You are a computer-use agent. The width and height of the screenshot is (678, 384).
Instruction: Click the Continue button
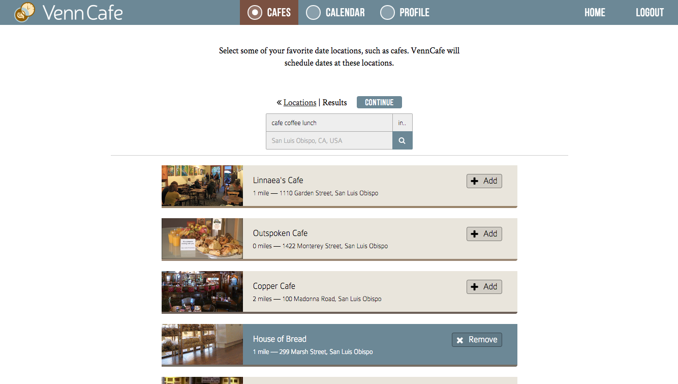click(x=379, y=102)
